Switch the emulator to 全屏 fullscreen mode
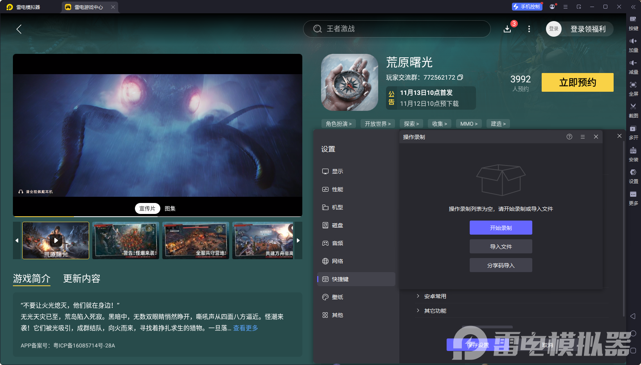This screenshot has width=641, height=365. point(634,89)
